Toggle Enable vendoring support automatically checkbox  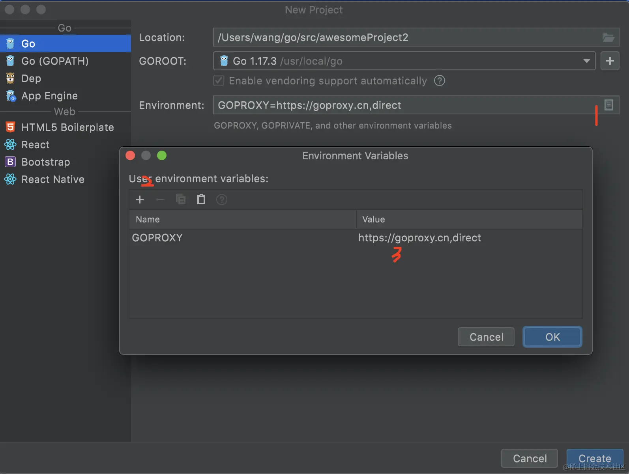pyautogui.click(x=219, y=81)
